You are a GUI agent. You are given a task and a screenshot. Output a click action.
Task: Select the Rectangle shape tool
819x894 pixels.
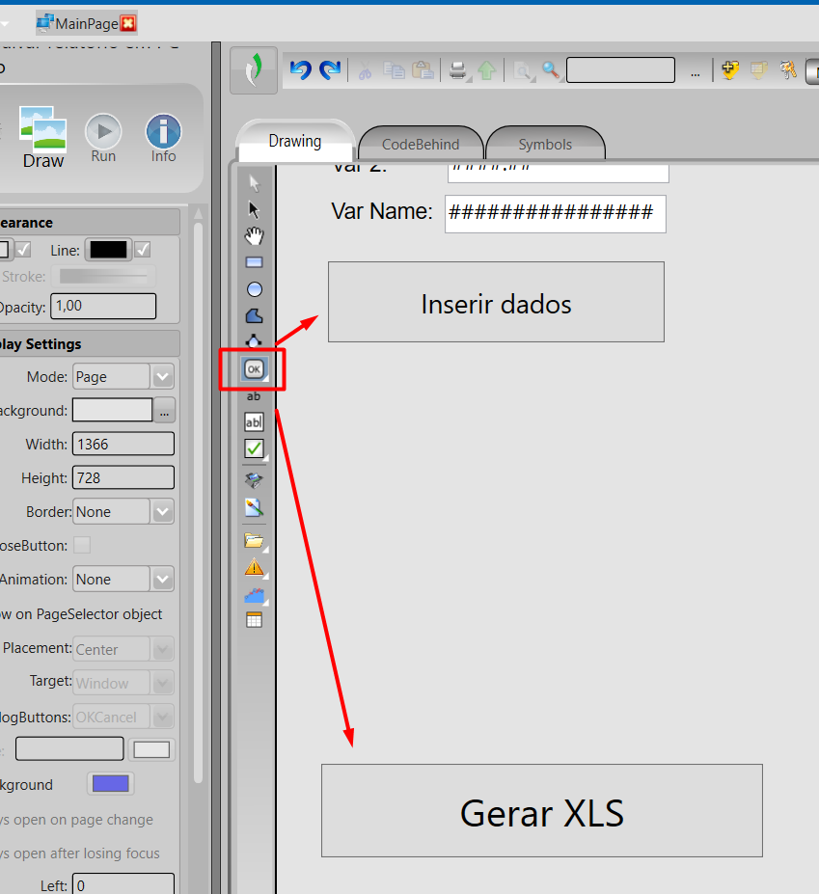254,262
